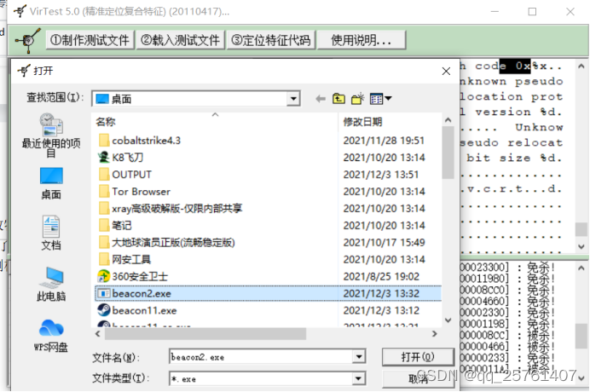Click ②载入测试文件 button
Image resolution: width=590 pixels, height=392 pixels.
(x=180, y=40)
